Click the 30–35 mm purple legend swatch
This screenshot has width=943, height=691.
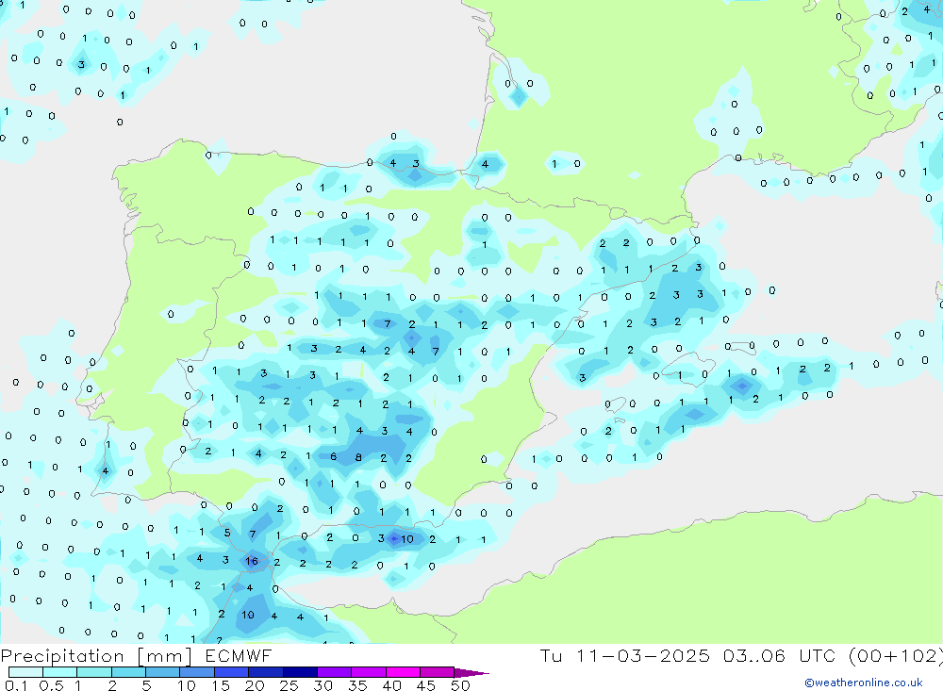click(x=335, y=672)
